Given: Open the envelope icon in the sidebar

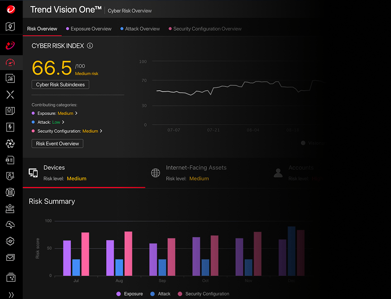Looking at the screenshot, I should tap(10, 257).
